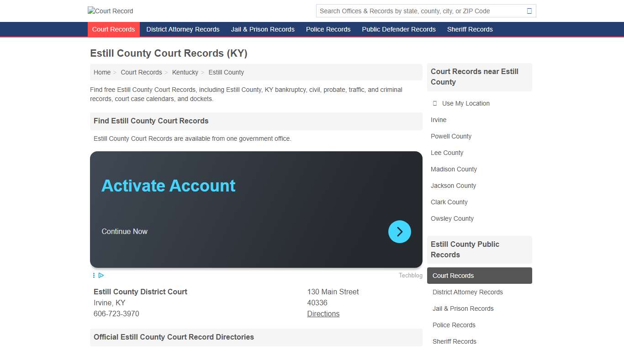Click the circular arrow on the ad banner
624x351 pixels.
pos(399,232)
